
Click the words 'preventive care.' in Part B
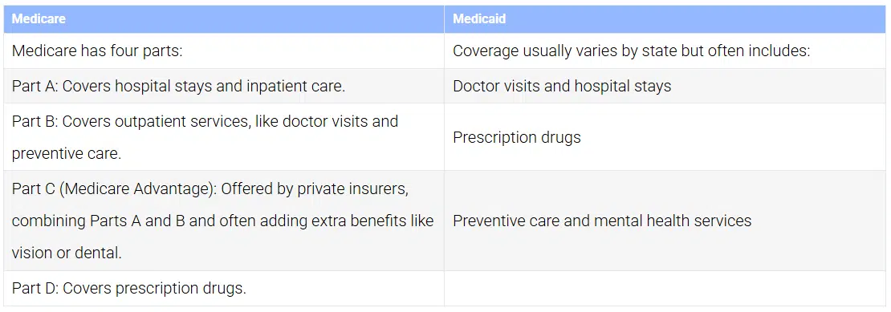[67, 154]
